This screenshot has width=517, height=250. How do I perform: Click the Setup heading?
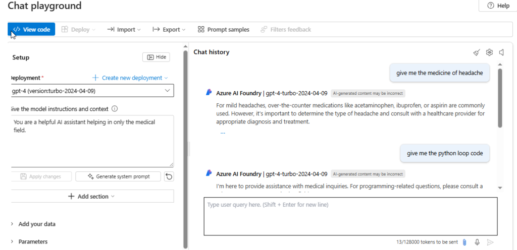click(21, 57)
